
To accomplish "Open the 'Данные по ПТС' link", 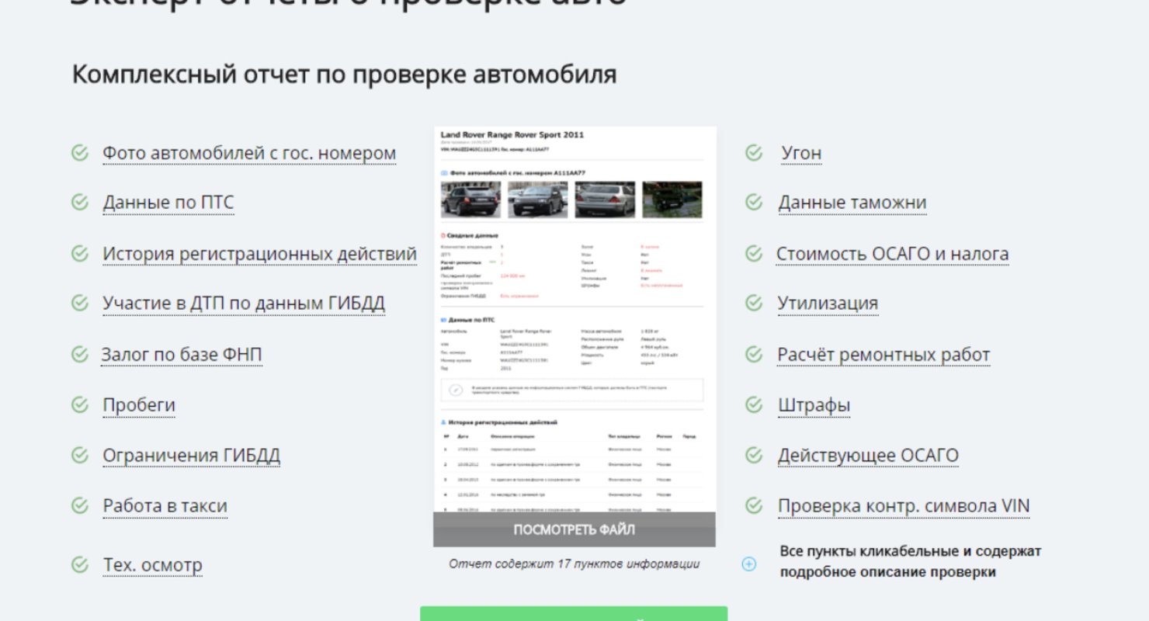I will 168,203.
